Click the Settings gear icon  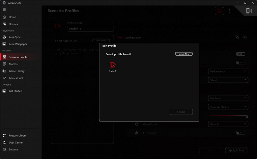click(4, 149)
